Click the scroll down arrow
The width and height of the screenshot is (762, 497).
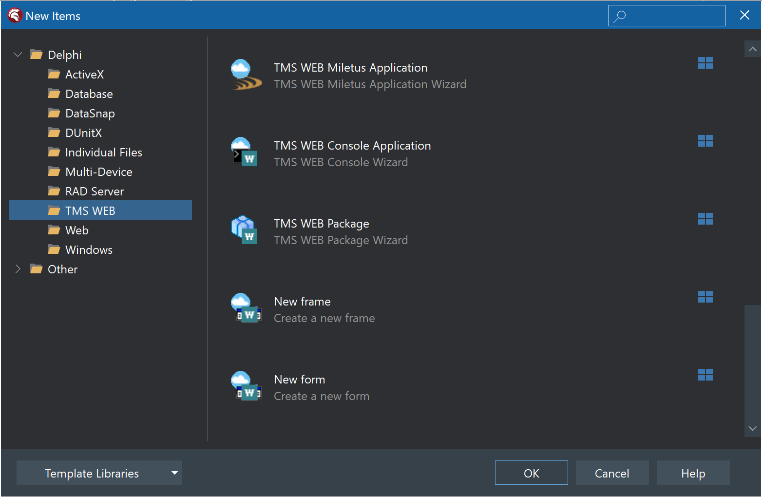[x=753, y=429]
